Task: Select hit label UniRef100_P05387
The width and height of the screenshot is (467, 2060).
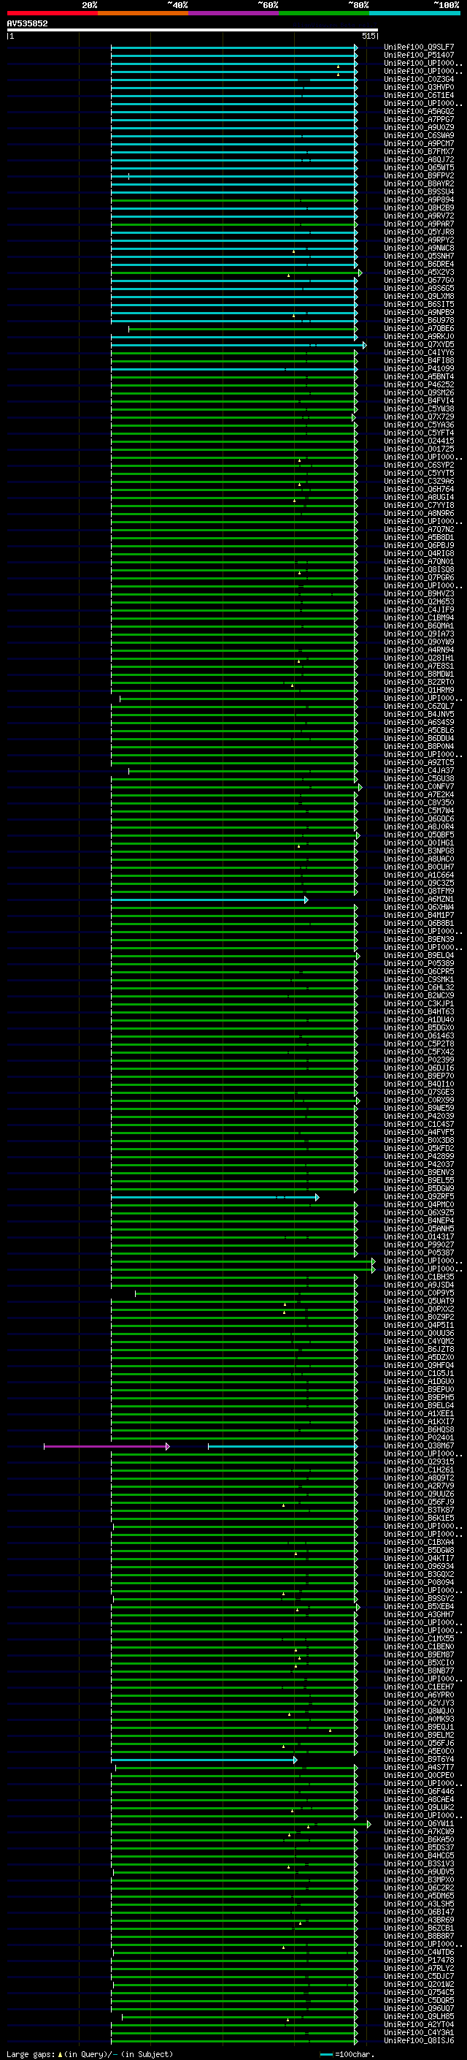Action: coord(419,1253)
